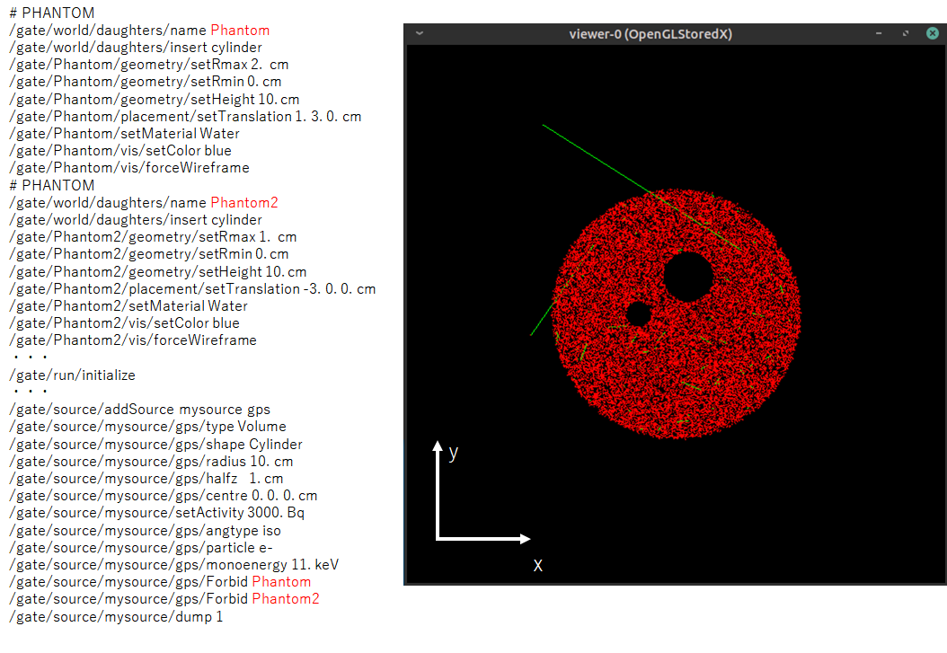The width and height of the screenshot is (947, 653).
Task: Click the line '/gate/source/mysource/setActivity 3000. Bq'
Action: (157, 513)
